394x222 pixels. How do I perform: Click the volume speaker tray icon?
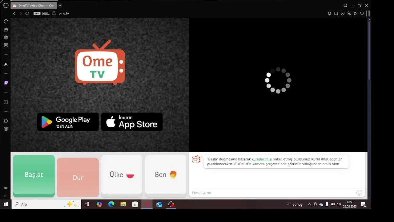click(x=339, y=204)
